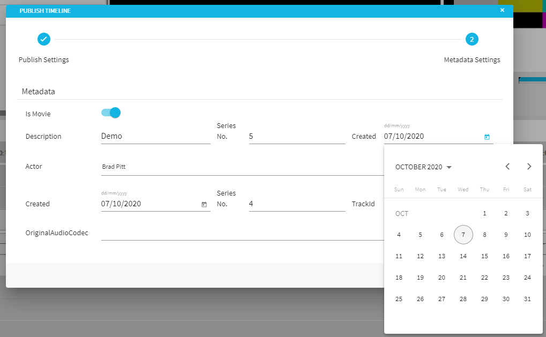Click the Series No. field showing 5
The width and height of the screenshot is (546, 337).
297,137
